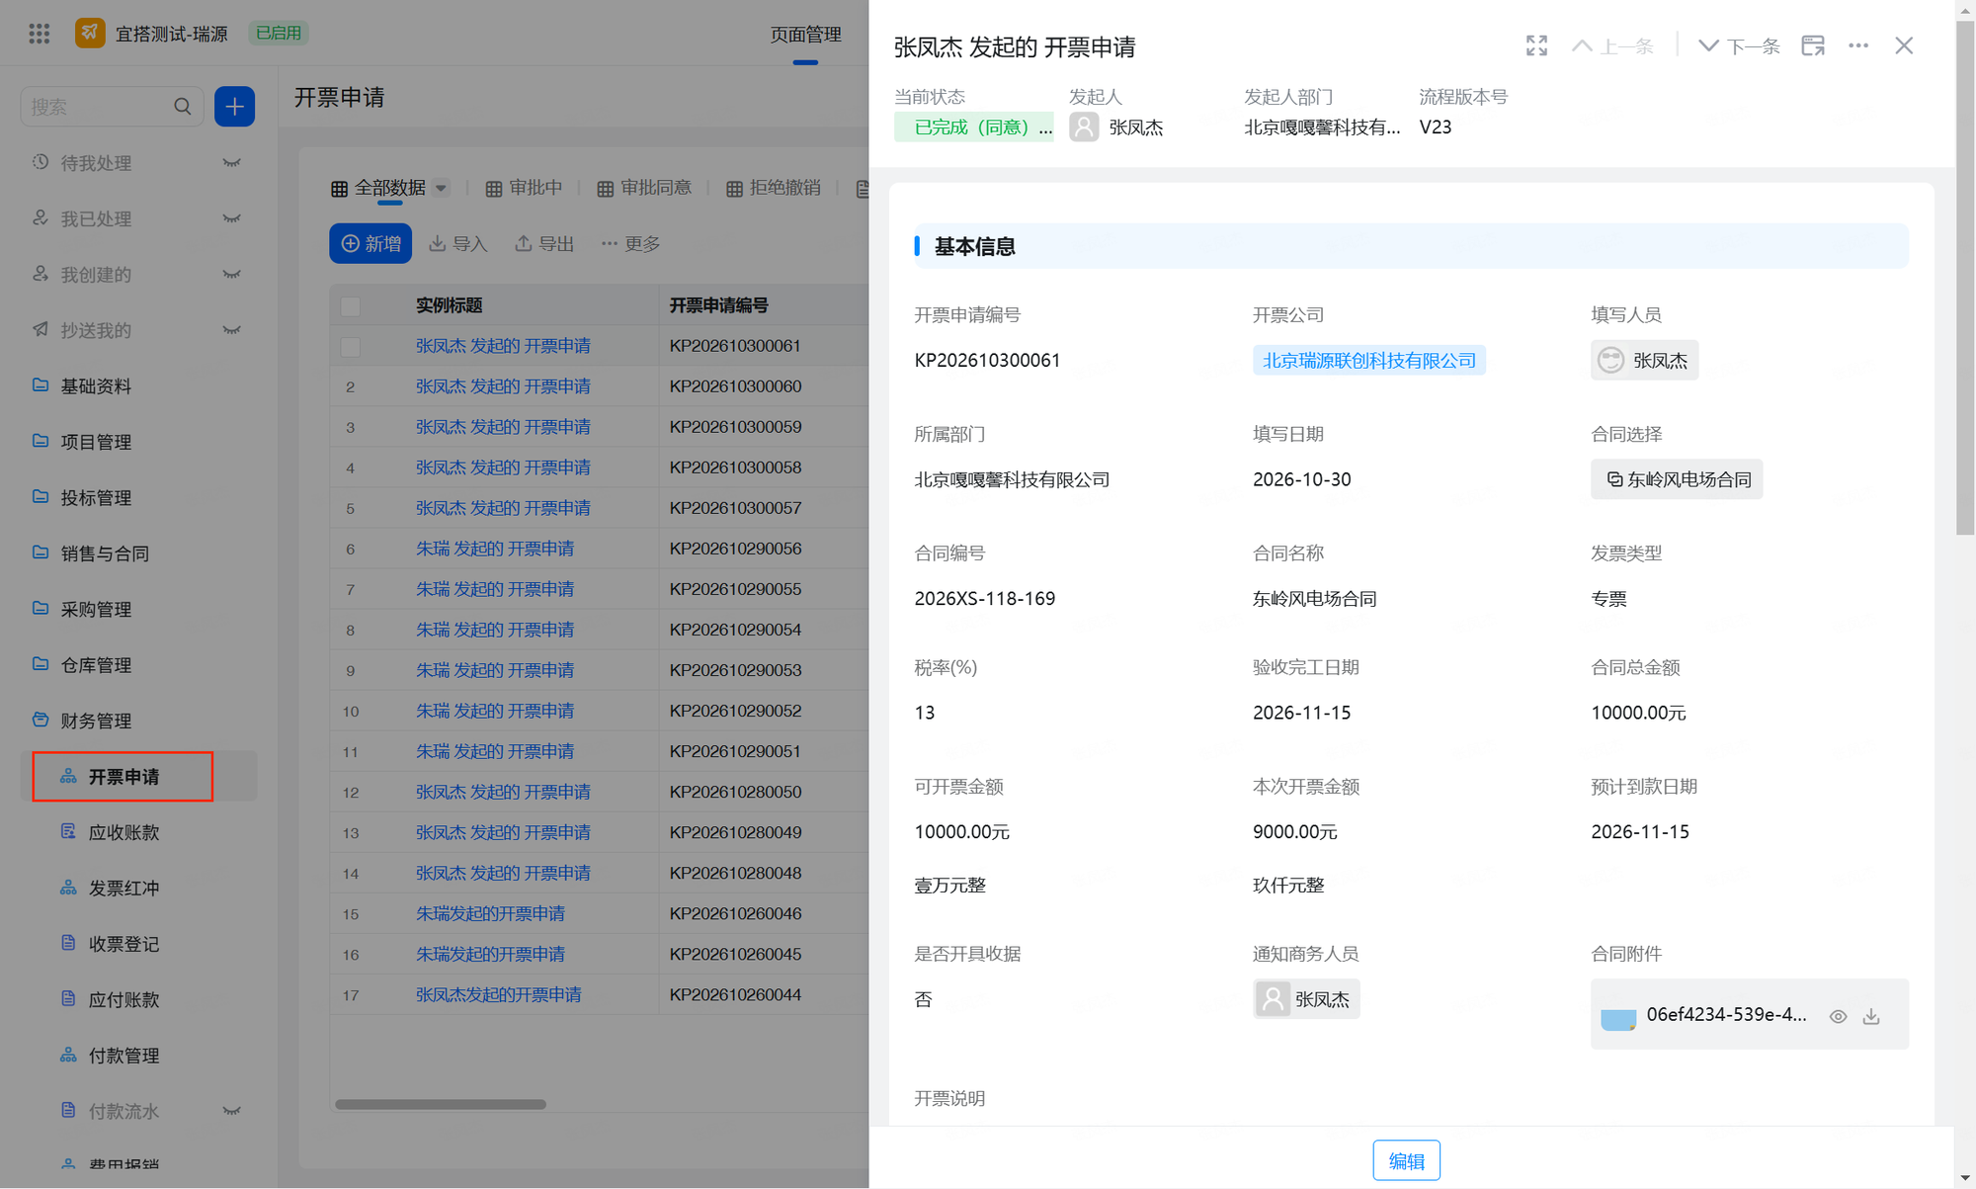The width and height of the screenshot is (1976, 1189).
Task: Open row 17 张凤杰发起的开票申请 link
Action: tap(499, 994)
